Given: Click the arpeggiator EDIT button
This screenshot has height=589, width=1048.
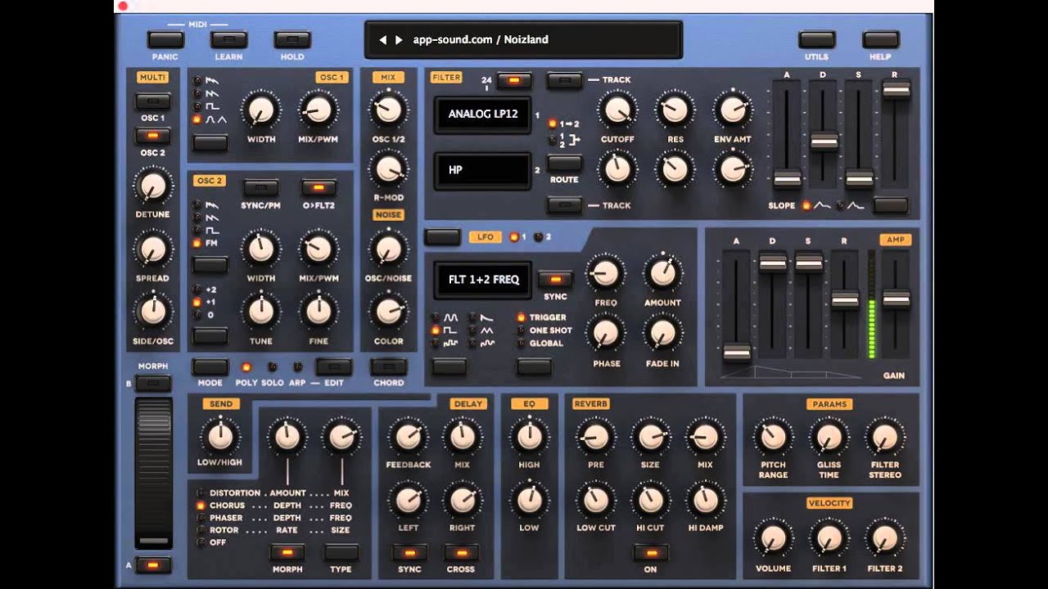Looking at the screenshot, I should tap(334, 366).
